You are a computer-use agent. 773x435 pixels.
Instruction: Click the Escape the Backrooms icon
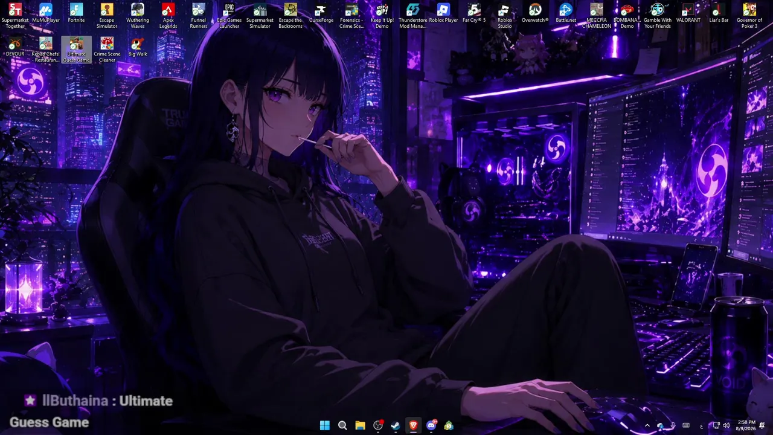pos(290,16)
